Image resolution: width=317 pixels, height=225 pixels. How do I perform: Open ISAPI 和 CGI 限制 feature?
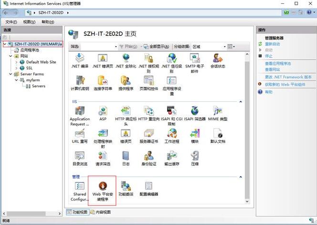[x=172, y=116]
